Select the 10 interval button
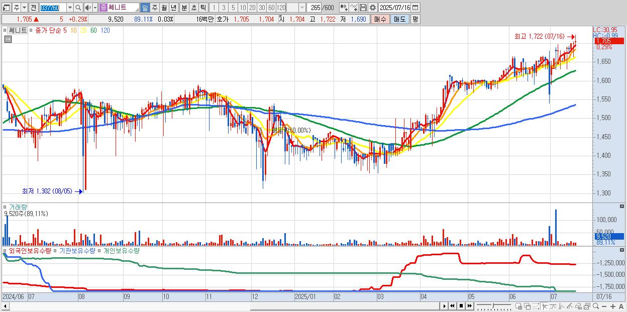The width and height of the screenshot is (627, 312). tap(243, 8)
